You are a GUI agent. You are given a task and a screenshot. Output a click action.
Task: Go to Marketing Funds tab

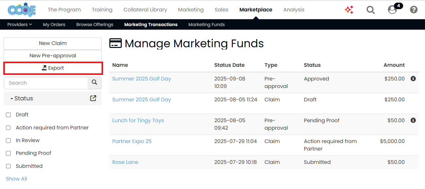[207, 24]
